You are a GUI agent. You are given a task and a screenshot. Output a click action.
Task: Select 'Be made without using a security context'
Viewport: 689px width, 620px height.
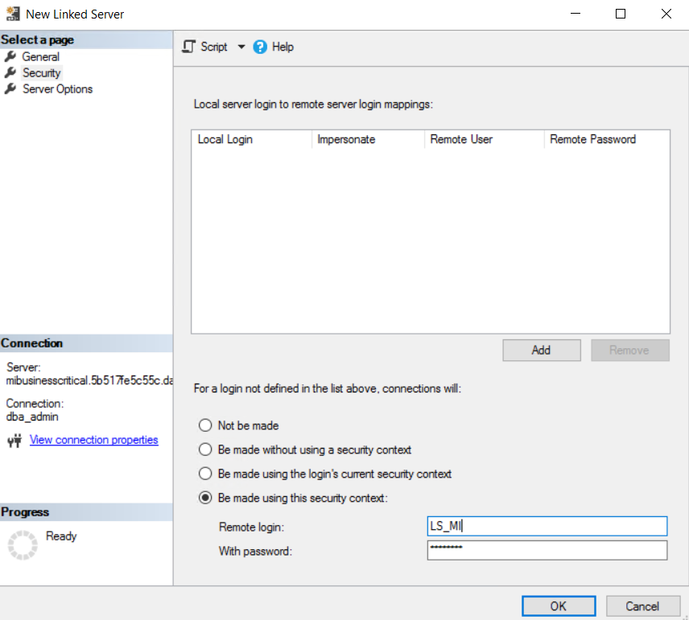point(205,450)
